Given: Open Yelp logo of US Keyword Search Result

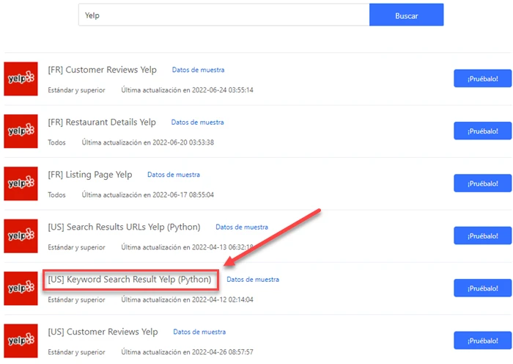Looking at the screenshot, I should 21,288.
